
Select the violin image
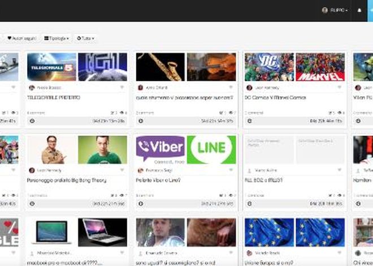point(211,67)
